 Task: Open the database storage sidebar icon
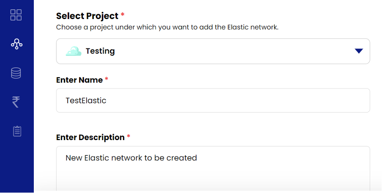point(16,73)
